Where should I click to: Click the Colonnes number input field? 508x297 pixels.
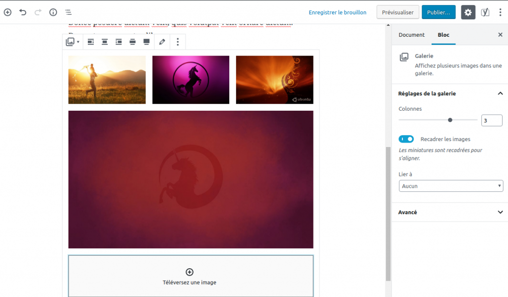[x=492, y=120]
